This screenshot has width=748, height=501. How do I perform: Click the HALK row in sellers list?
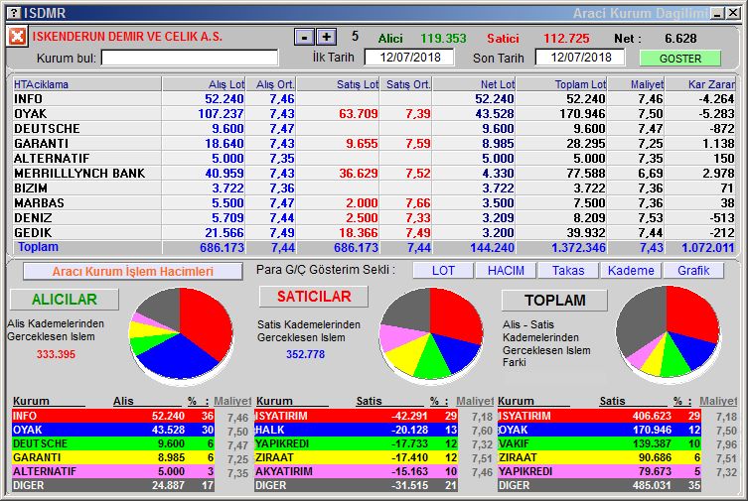tap(356, 430)
